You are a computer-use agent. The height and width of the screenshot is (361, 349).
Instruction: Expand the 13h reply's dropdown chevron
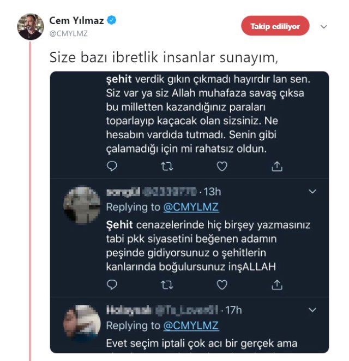(312, 192)
